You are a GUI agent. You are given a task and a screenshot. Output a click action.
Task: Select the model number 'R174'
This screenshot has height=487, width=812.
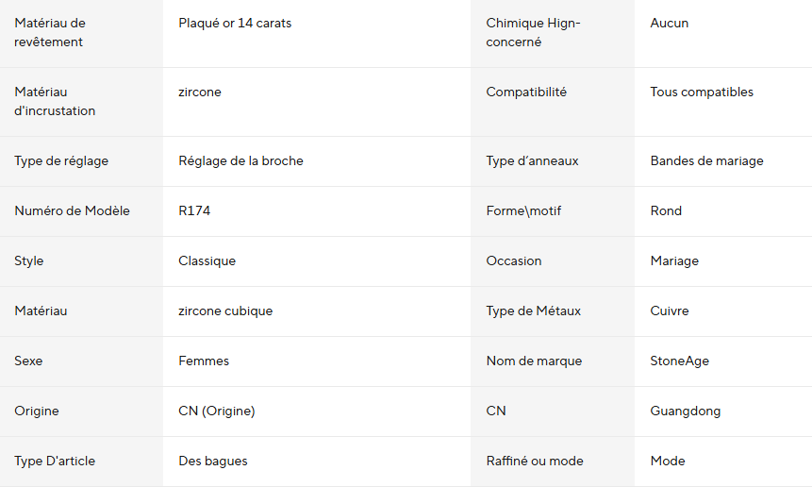click(194, 211)
